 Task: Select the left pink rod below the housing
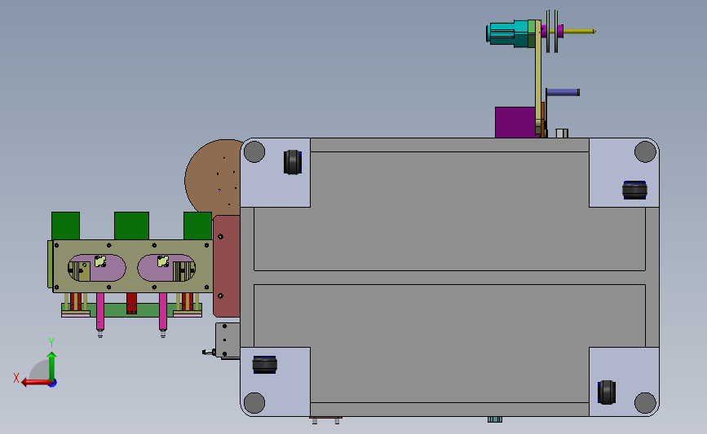pos(100,311)
